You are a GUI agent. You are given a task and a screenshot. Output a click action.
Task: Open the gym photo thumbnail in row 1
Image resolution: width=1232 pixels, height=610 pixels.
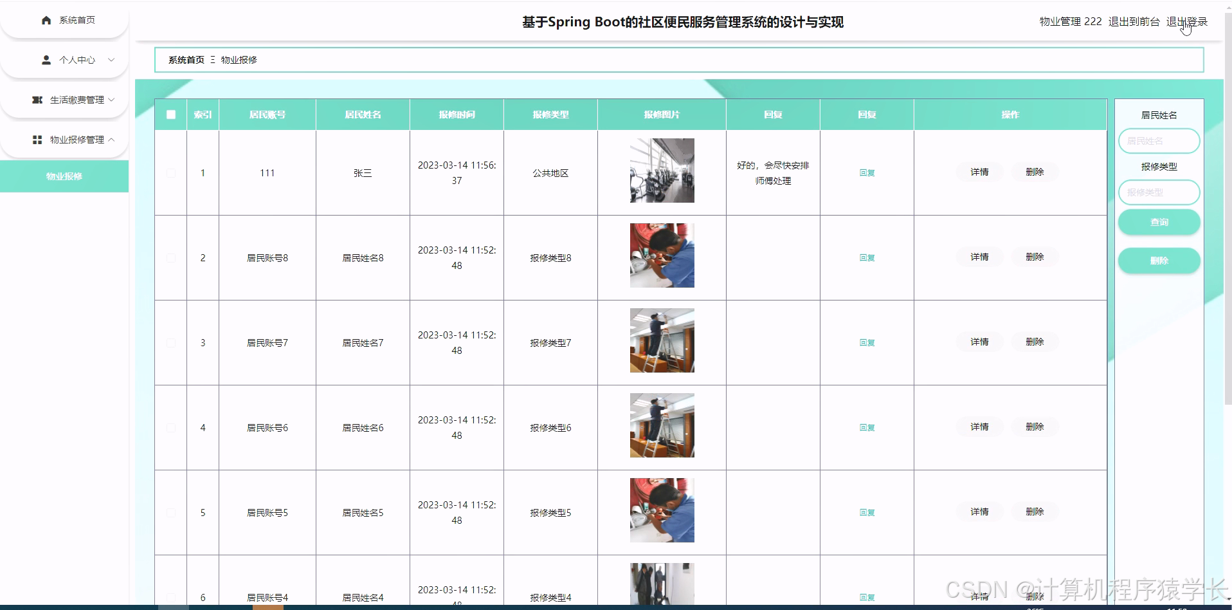pyautogui.click(x=662, y=171)
